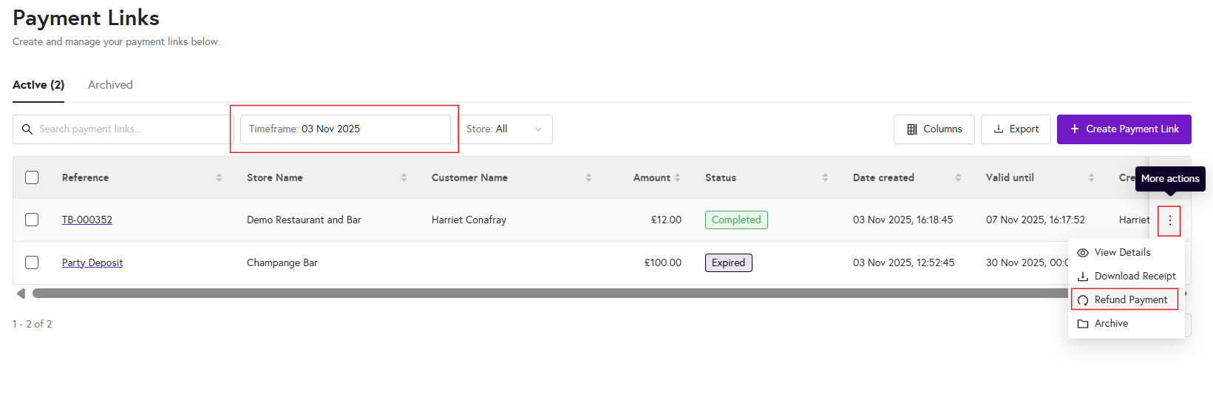Sort by Reference column arrows
This screenshot has width=1213, height=417.
[x=219, y=177]
